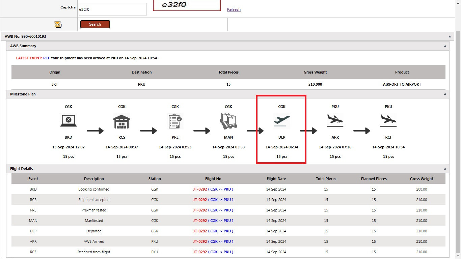Click the PRE clipboard checklist icon

[175, 121]
